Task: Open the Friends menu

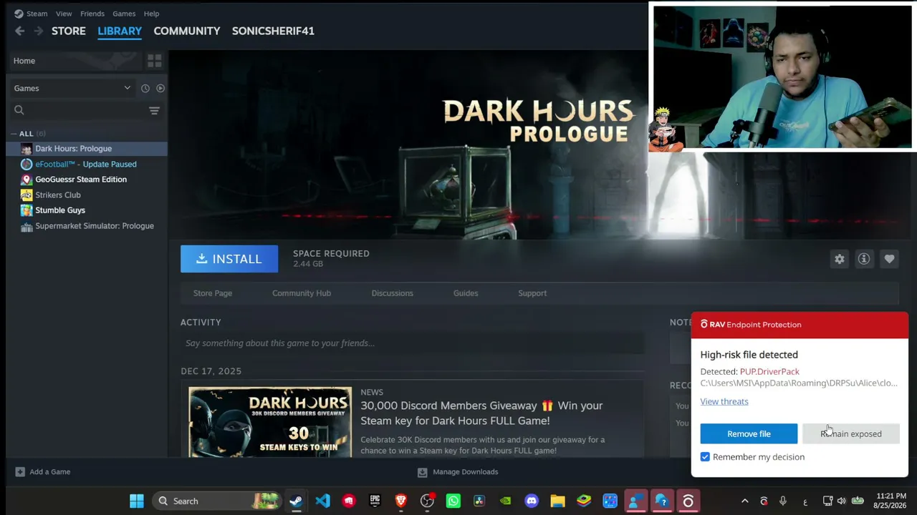Action: point(92,14)
